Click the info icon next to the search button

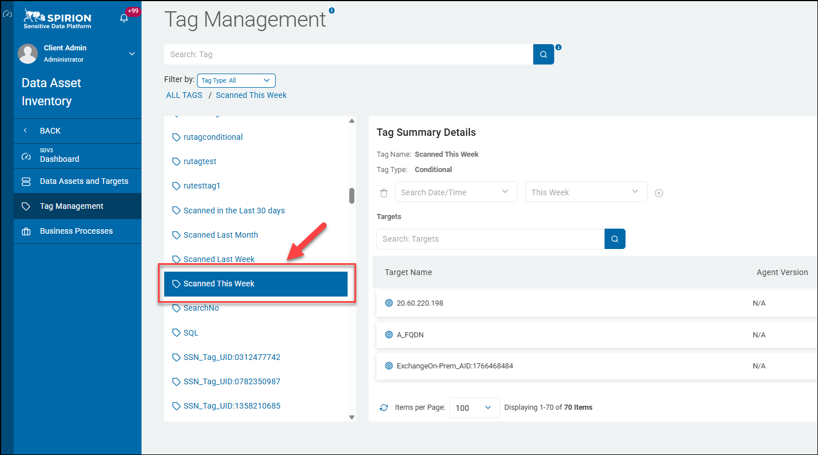[559, 48]
